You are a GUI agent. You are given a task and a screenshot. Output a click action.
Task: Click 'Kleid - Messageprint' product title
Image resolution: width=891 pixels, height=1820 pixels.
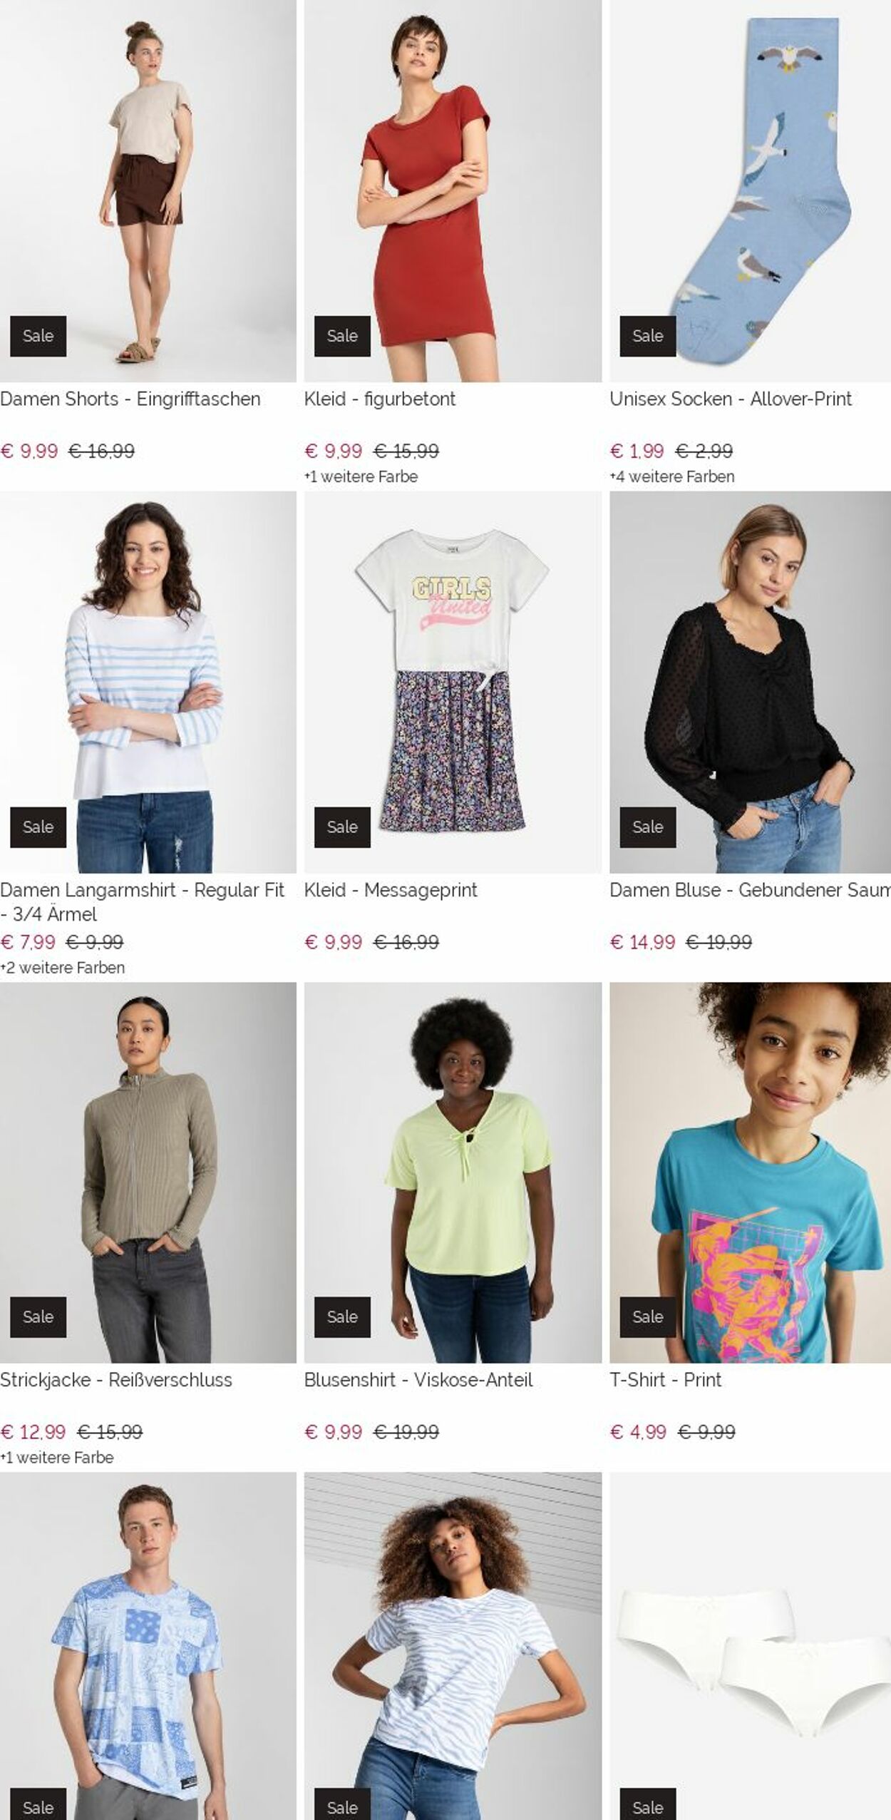(391, 890)
